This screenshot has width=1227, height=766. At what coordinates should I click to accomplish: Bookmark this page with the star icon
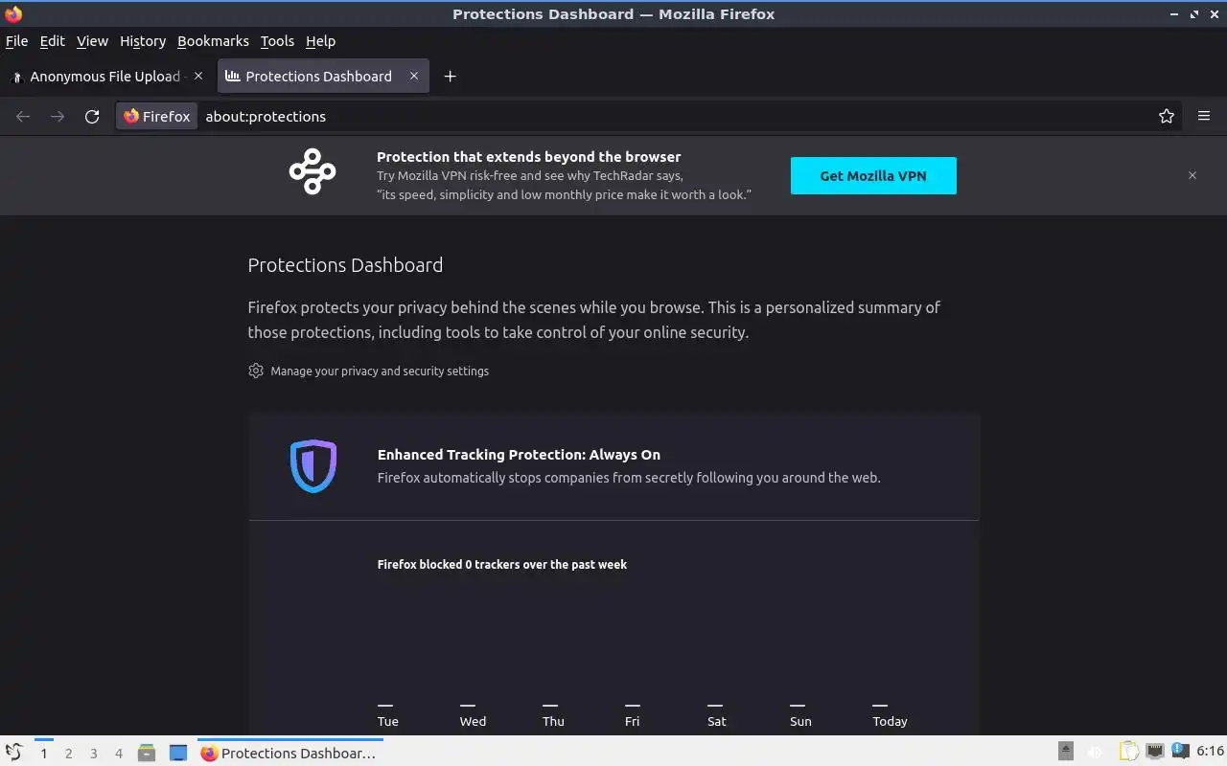point(1167,116)
